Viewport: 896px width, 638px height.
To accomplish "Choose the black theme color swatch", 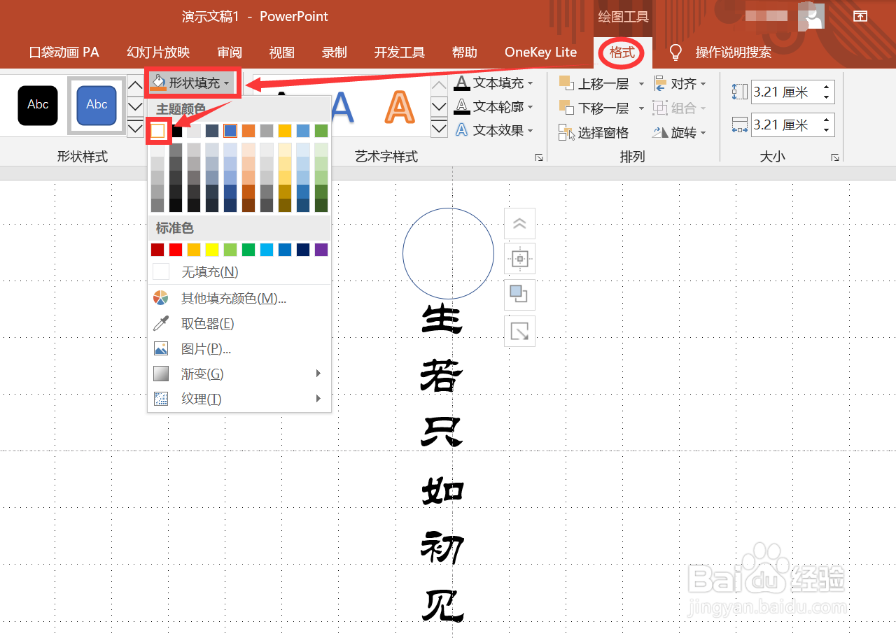I will point(176,131).
